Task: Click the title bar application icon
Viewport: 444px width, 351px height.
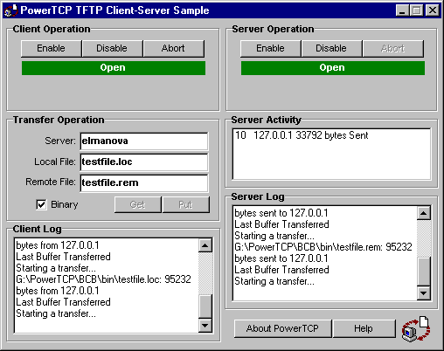Action: (10, 10)
